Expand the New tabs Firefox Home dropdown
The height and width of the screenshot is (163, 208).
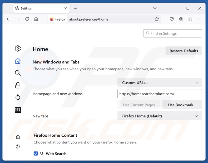tap(160, 116)
